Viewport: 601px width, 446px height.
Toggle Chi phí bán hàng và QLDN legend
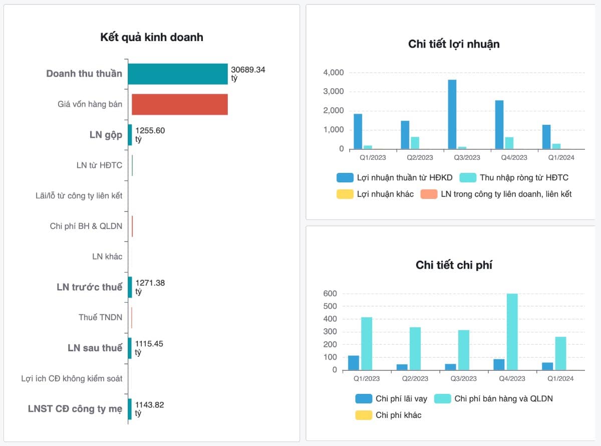click(x=443, y=399)
